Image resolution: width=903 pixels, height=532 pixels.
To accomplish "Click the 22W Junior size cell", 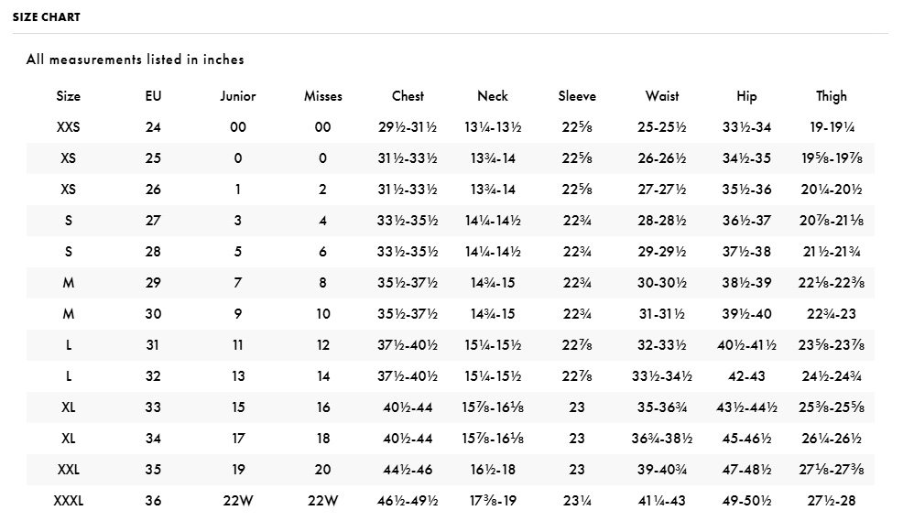I will pyautogui.click(x=238, y=501).
